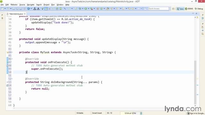Click the TODO task marker on line 54
Image resolution: width=205 pixels, height=115 pixels.
(7, 85)
